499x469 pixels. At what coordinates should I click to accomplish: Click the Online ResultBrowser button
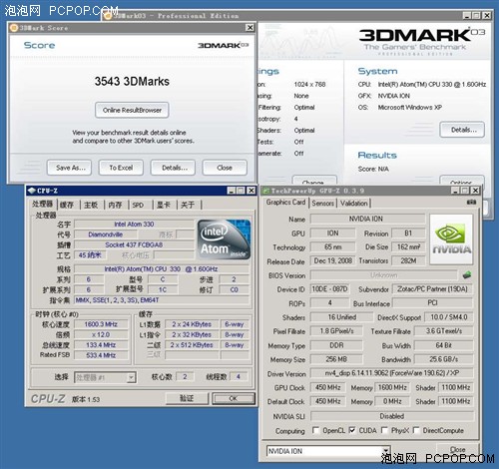tap(132, 110)
